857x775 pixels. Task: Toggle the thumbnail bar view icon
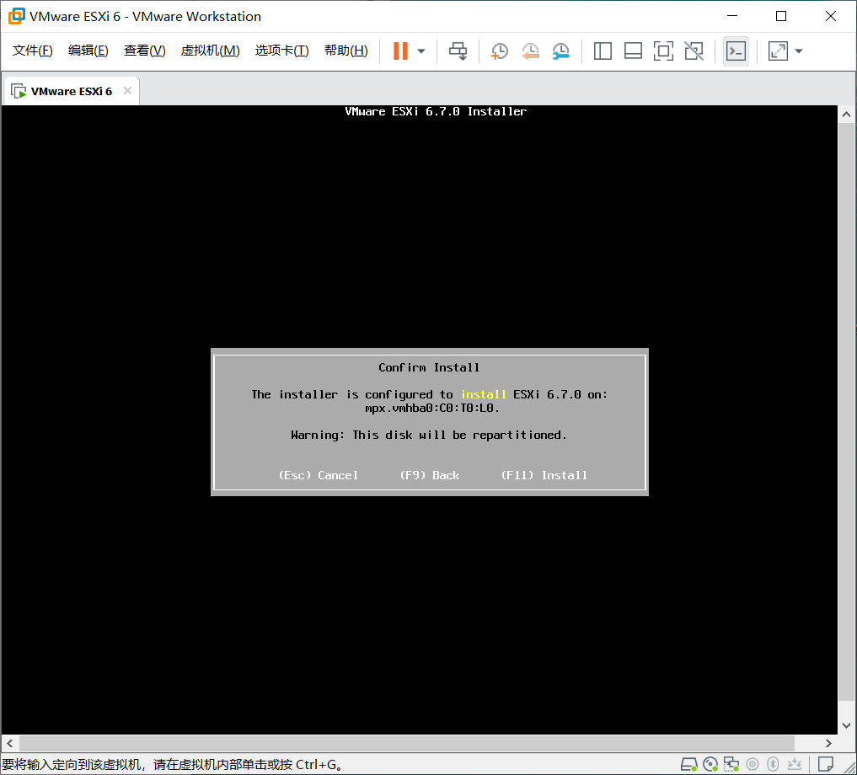point(633,51)
